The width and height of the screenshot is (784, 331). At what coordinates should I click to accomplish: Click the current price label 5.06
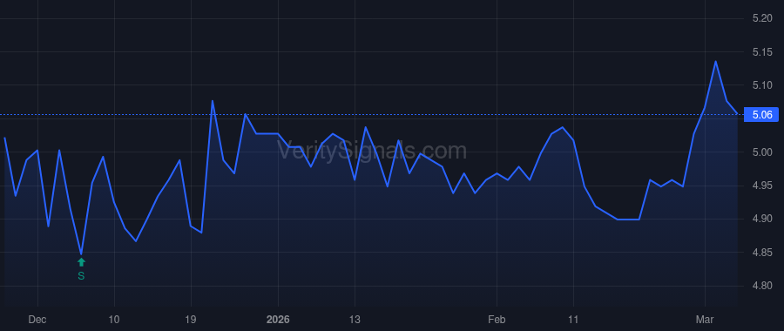tap(761, 115)
